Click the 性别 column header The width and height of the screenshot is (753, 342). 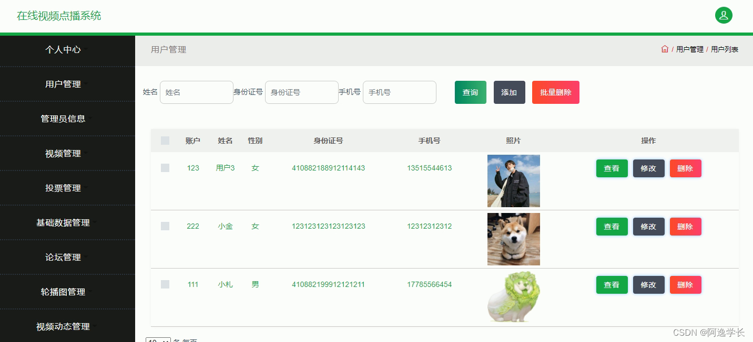(x=255, y=141)
